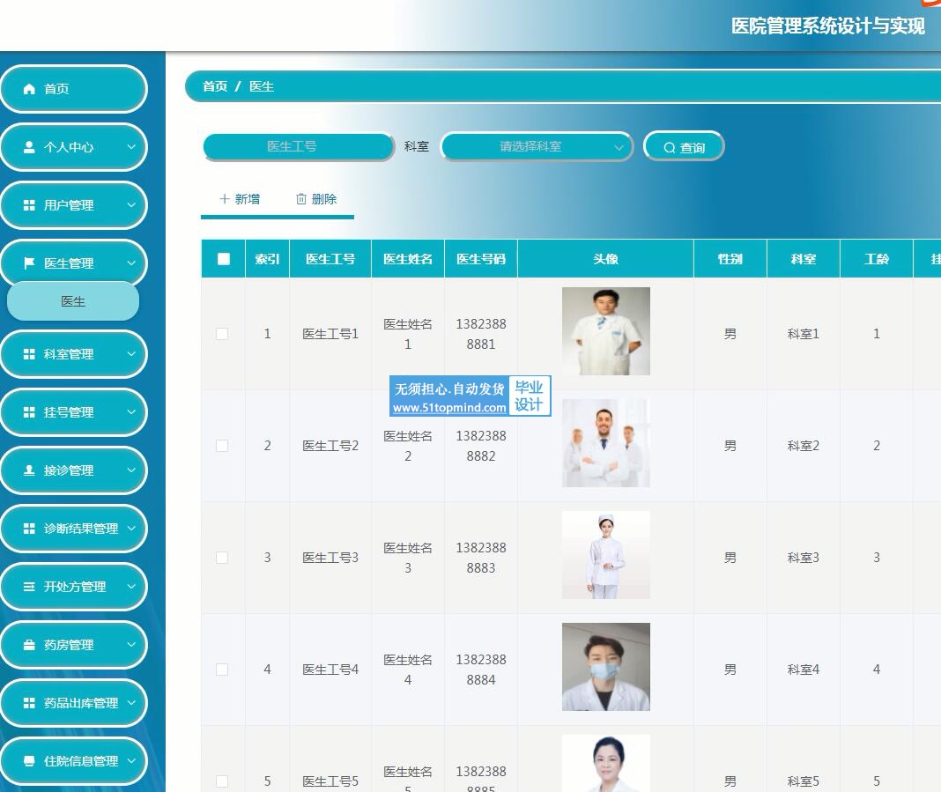Expand the 挂号管理 menu chevron
The height and width of the screenshot is (792, 941).
[131, 411]
